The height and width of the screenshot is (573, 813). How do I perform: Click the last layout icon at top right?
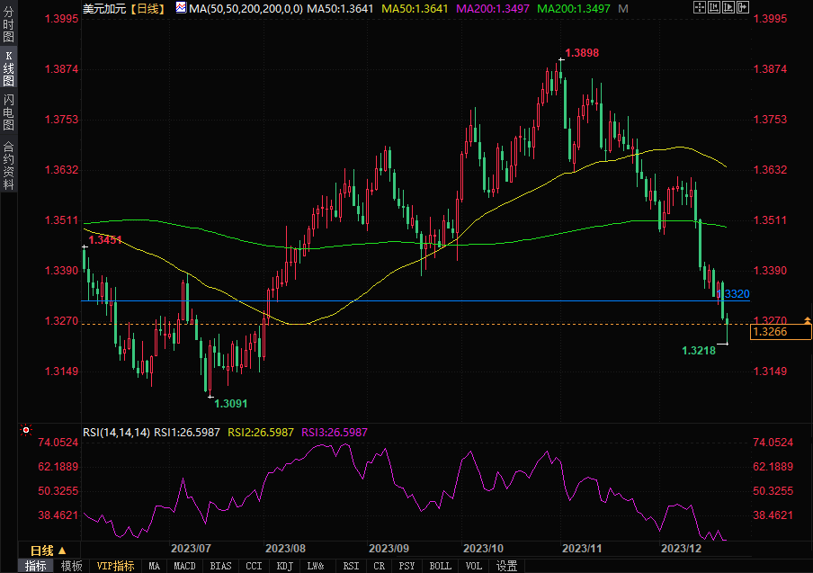tap(744, 7)
